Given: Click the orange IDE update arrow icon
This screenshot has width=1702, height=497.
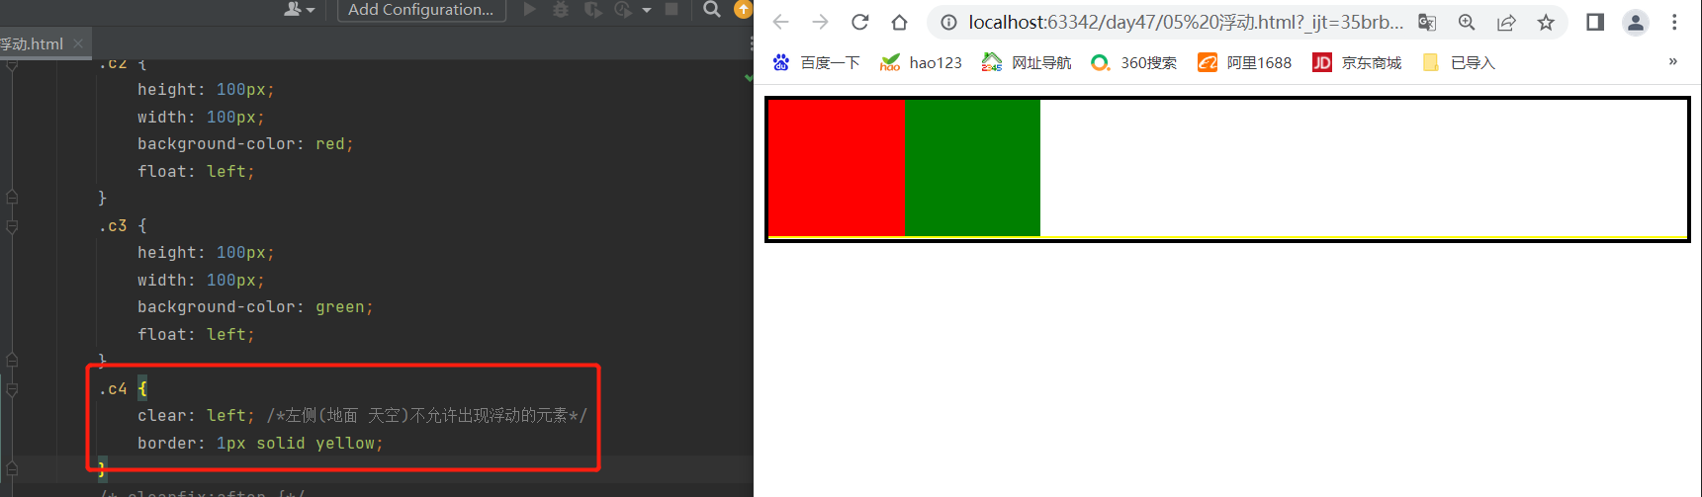Looking at the screenshot, I should [x=743, y=10].
